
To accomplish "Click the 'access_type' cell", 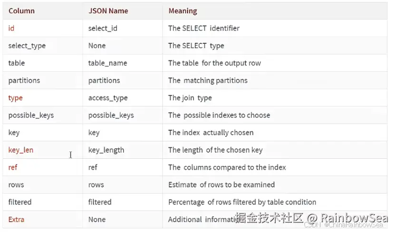I will (108, 98).
